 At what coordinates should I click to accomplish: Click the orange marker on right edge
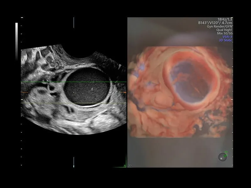[124, 93]
